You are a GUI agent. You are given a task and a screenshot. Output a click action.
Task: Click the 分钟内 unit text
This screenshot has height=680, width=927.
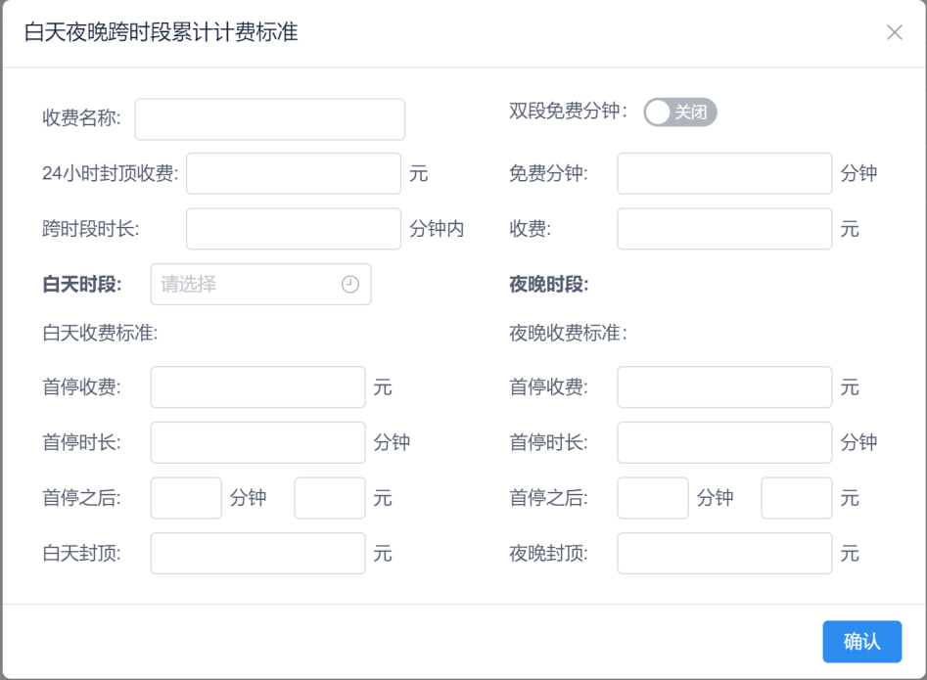click(437, 229)
